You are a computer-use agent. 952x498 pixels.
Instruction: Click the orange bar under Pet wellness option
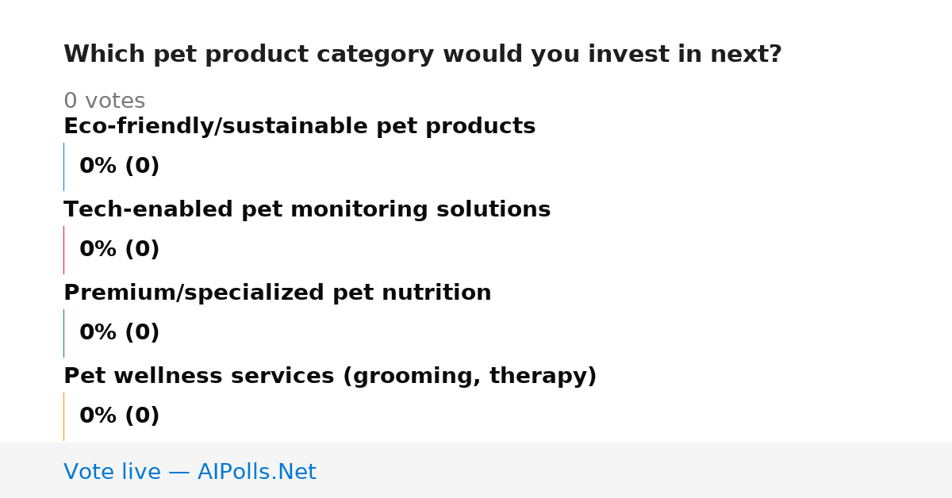[x=63, y=416]
